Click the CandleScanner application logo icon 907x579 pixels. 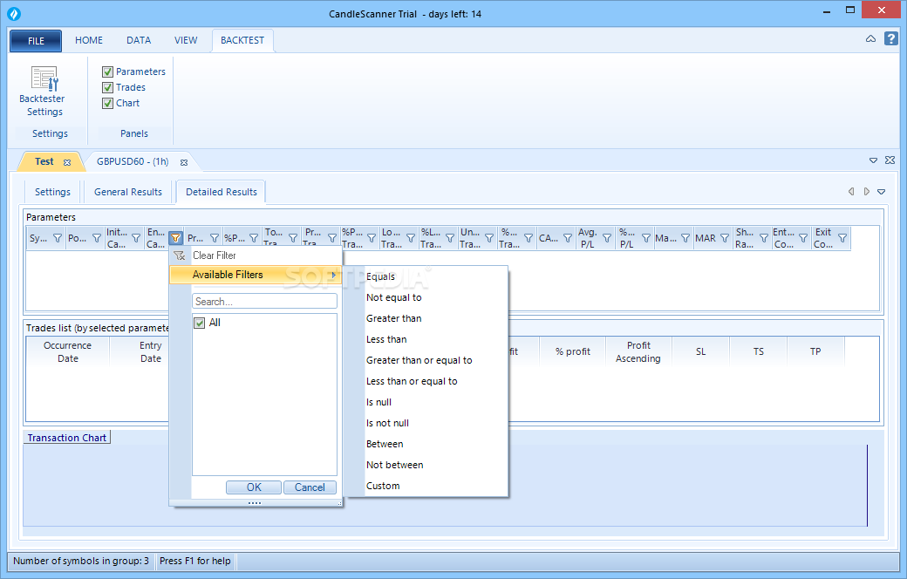pyautogui.click(x=14, y=13)
